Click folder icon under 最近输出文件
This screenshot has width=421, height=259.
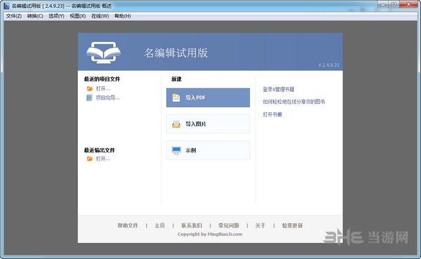click(x=90, y=159)
